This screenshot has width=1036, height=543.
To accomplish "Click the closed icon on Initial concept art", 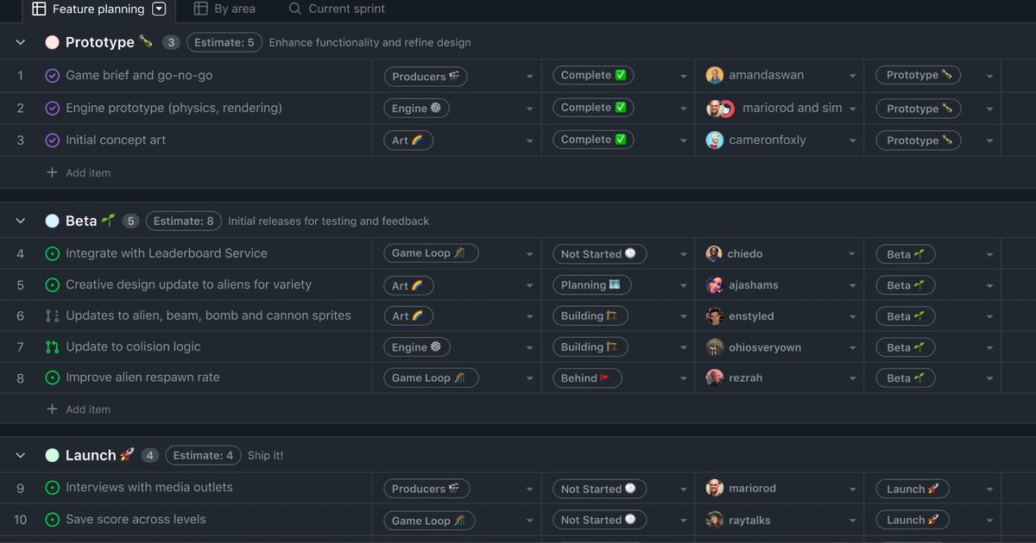I will click(52, 140).
